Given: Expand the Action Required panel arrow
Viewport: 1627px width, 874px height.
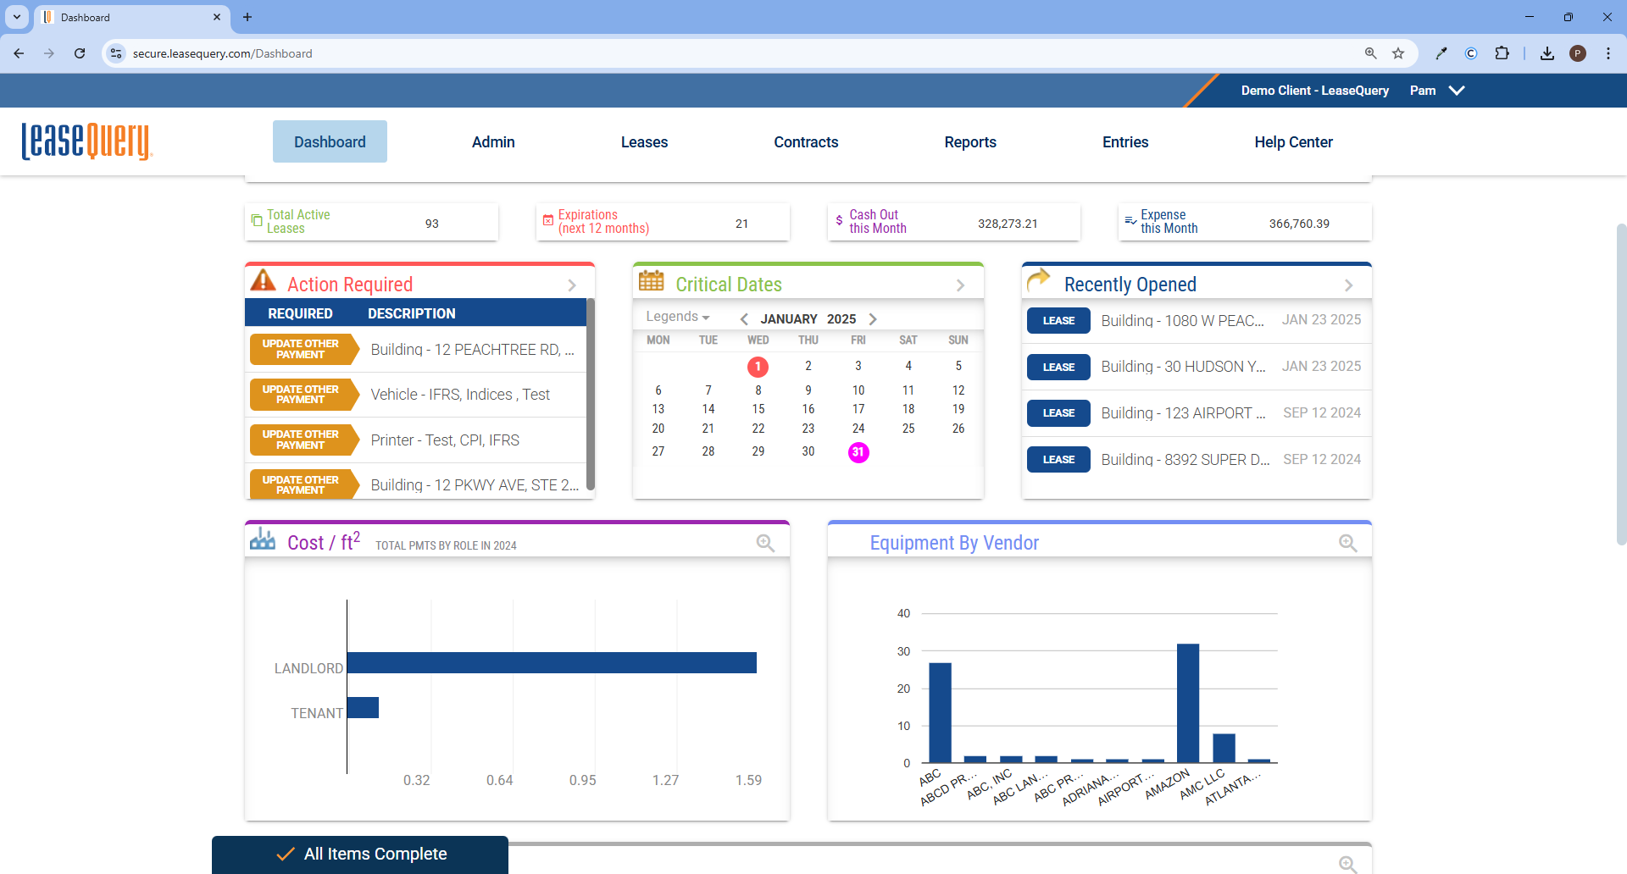Looking at the screenshot, I should click(x=572, y=285).
